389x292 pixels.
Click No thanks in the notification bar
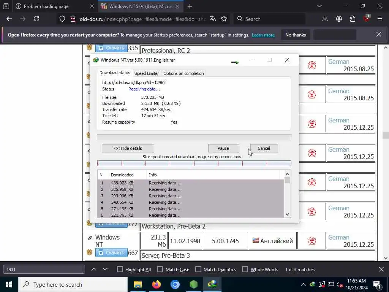coord(296,35)
